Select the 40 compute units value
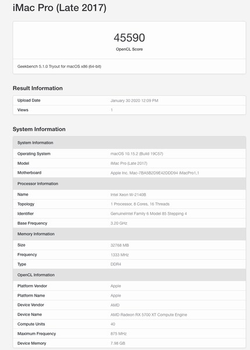Screen dimensions: 250x350 [113, 324]
